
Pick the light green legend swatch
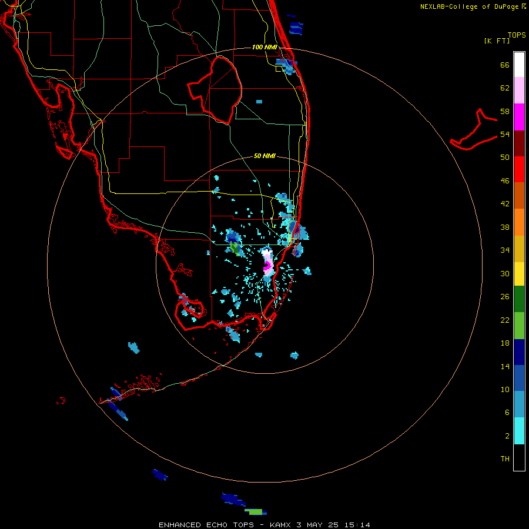[x=519, y=326]
